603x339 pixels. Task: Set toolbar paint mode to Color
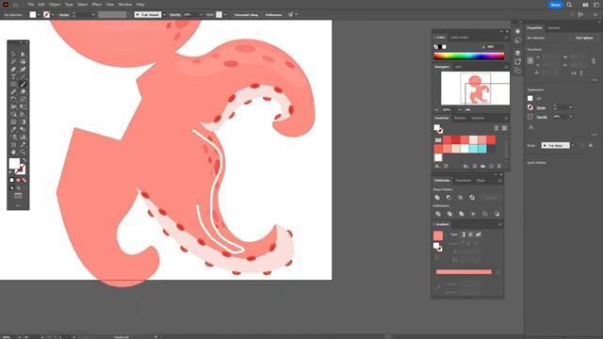pos(11,180)
